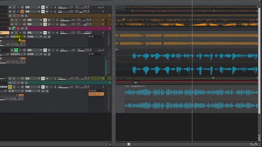Toggle automation write on the -23.6 track
The height and width of the screenshot is (147, 262).
pyautogui.click(x=47, y=12)
